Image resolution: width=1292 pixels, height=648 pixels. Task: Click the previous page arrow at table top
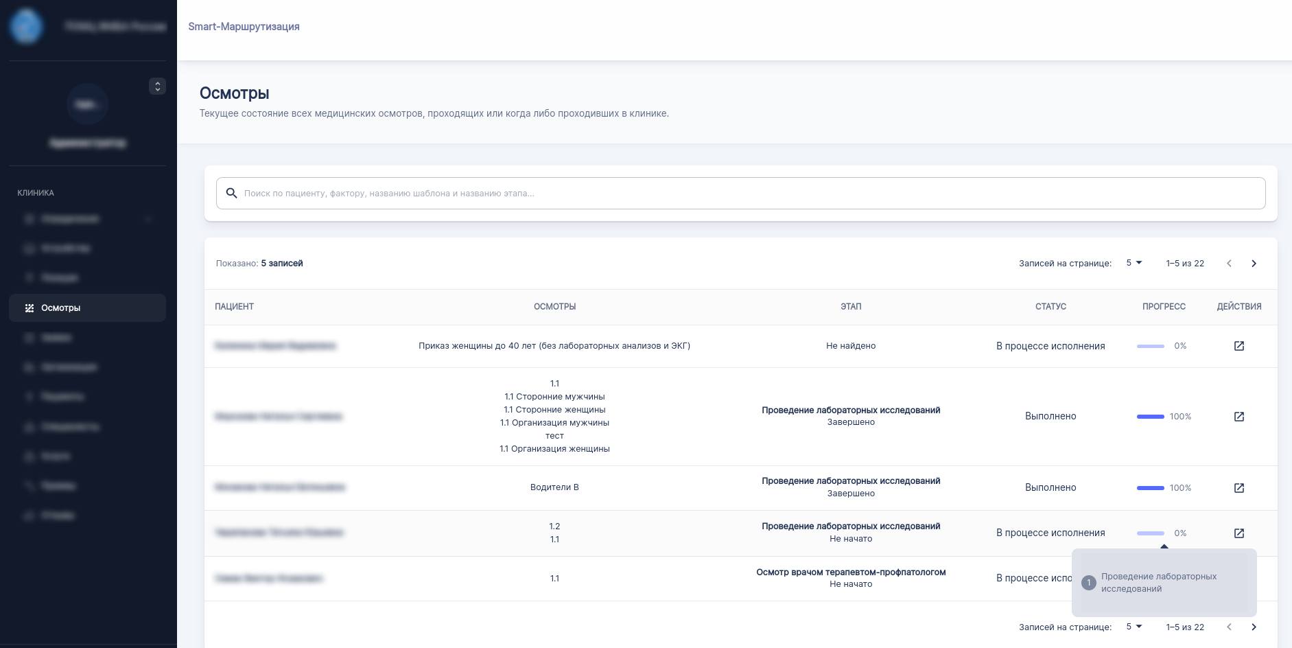click(1229, 264)
